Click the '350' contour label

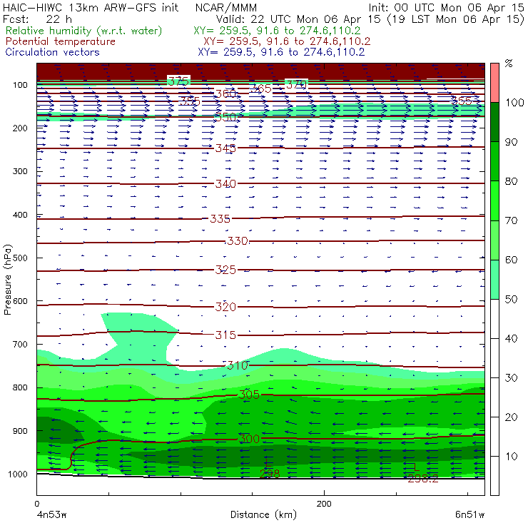click(225, 117)
